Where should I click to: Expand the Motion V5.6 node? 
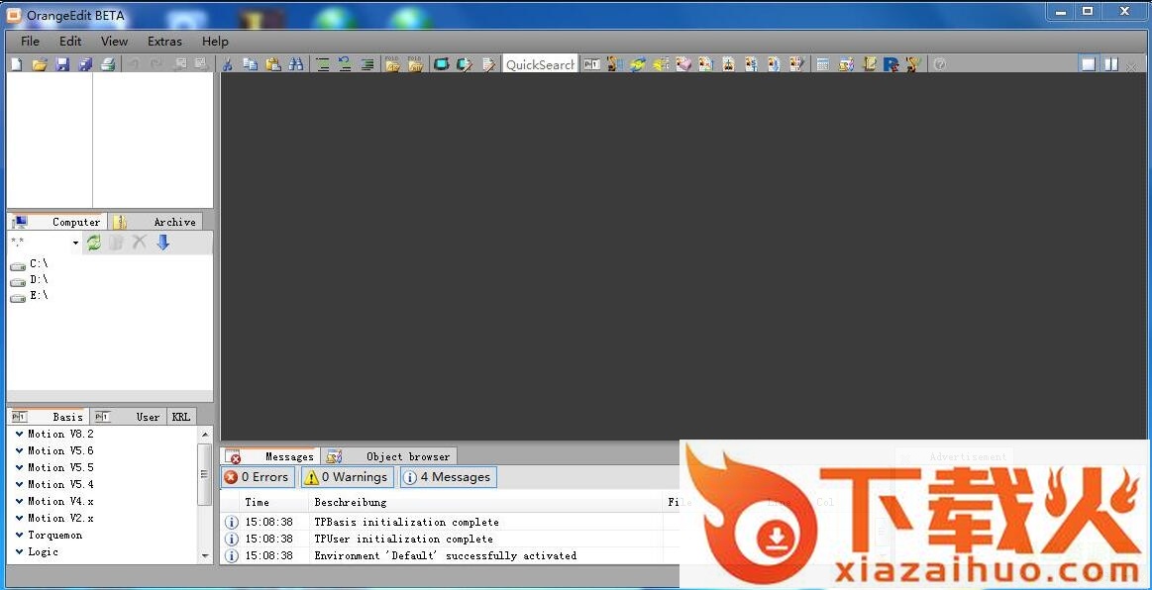pos(19,451)
